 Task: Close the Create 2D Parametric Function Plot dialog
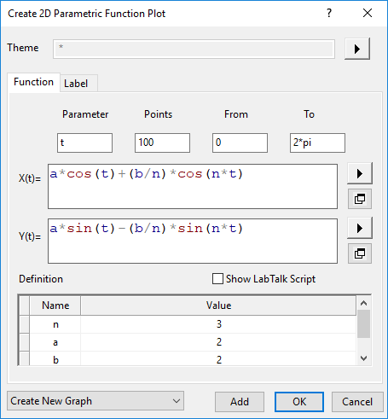368,13
